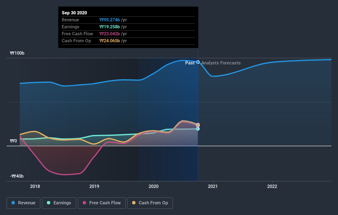The height and width of the screenshot is (215, 338).
Task: Click the ₩19.258b earnings value in tooltip
Action: pyautogui.click(x=110, y=27)
